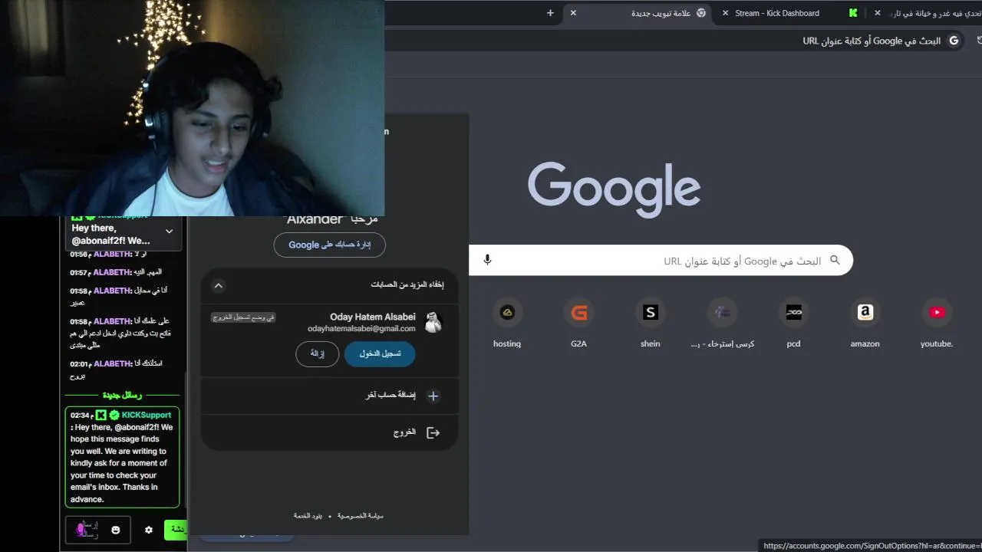Click the odayhatemalsabei@gmail.com email text
Viewport: 982px width, 552px height.
[361, 328]
